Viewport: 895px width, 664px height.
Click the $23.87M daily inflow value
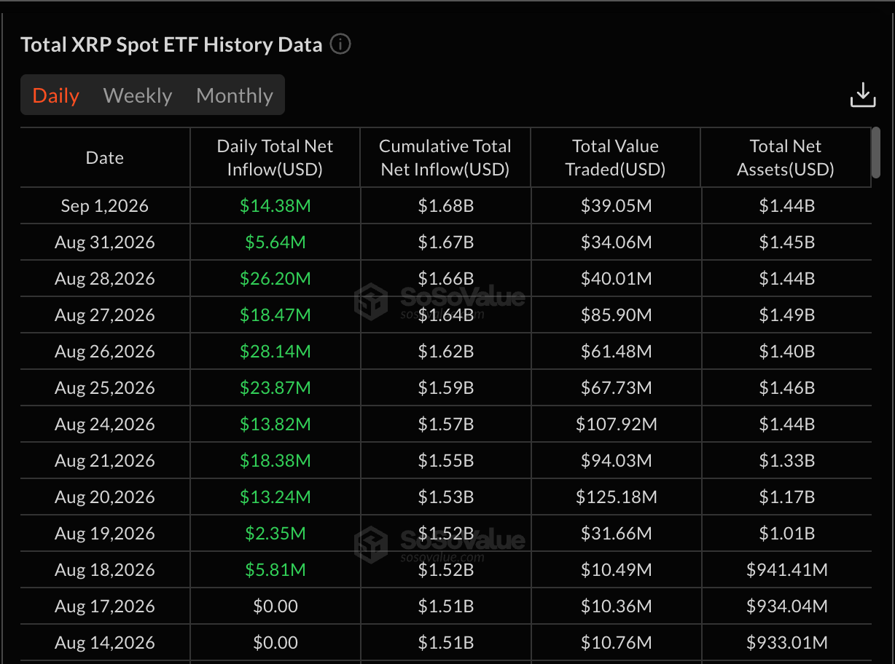pos(275,388)
